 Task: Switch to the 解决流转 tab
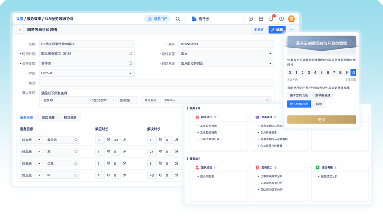pyautogui.click(x=69, y=118)
